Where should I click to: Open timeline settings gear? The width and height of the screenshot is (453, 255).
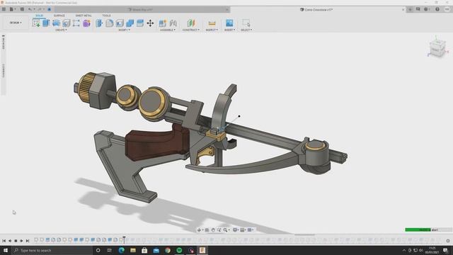point(448,241)
